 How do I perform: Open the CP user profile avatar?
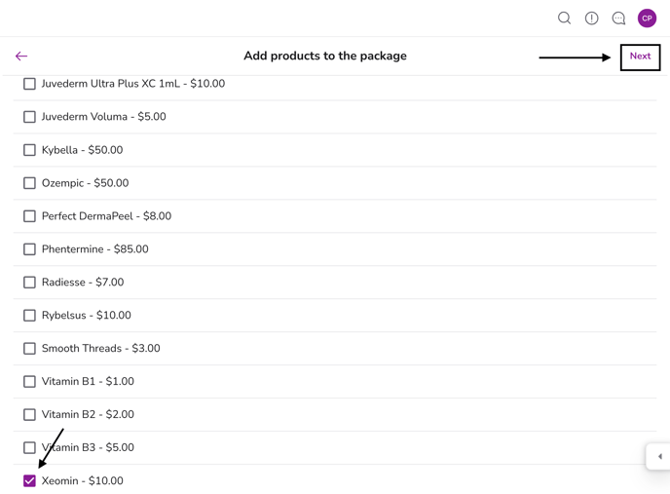point(647,19)
